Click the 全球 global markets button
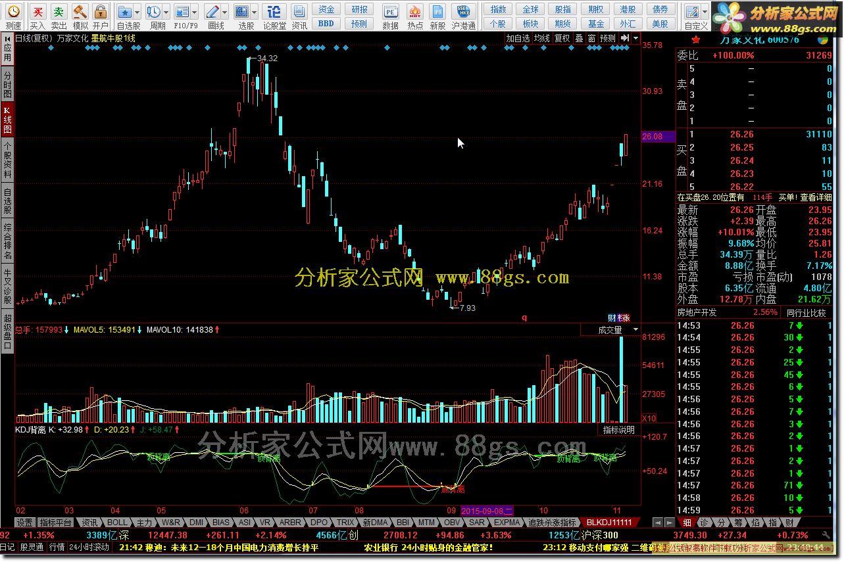 [531, 9]
